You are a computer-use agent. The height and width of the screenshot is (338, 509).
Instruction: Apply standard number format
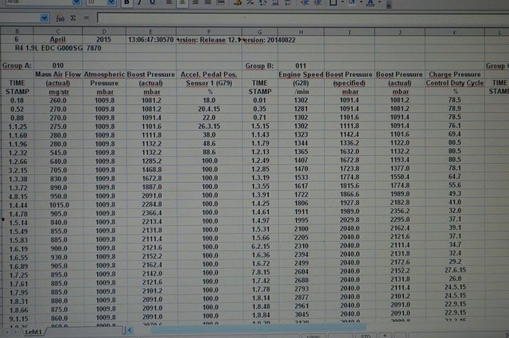[x=262, y=2]
